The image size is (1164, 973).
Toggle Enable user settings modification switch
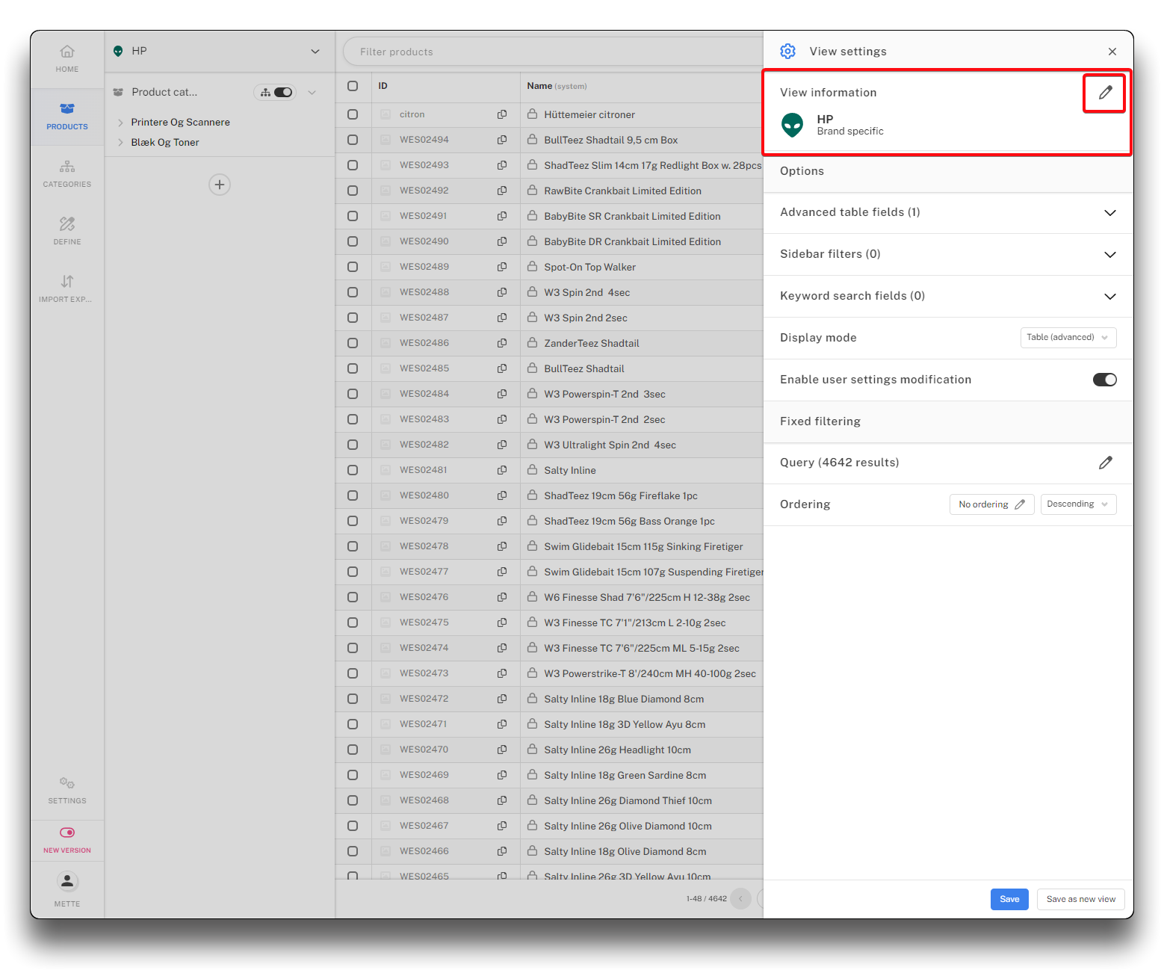(1104, 380)
